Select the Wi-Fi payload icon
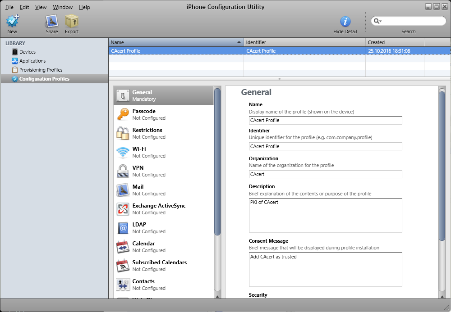The image size is (451, 312). 123,152
